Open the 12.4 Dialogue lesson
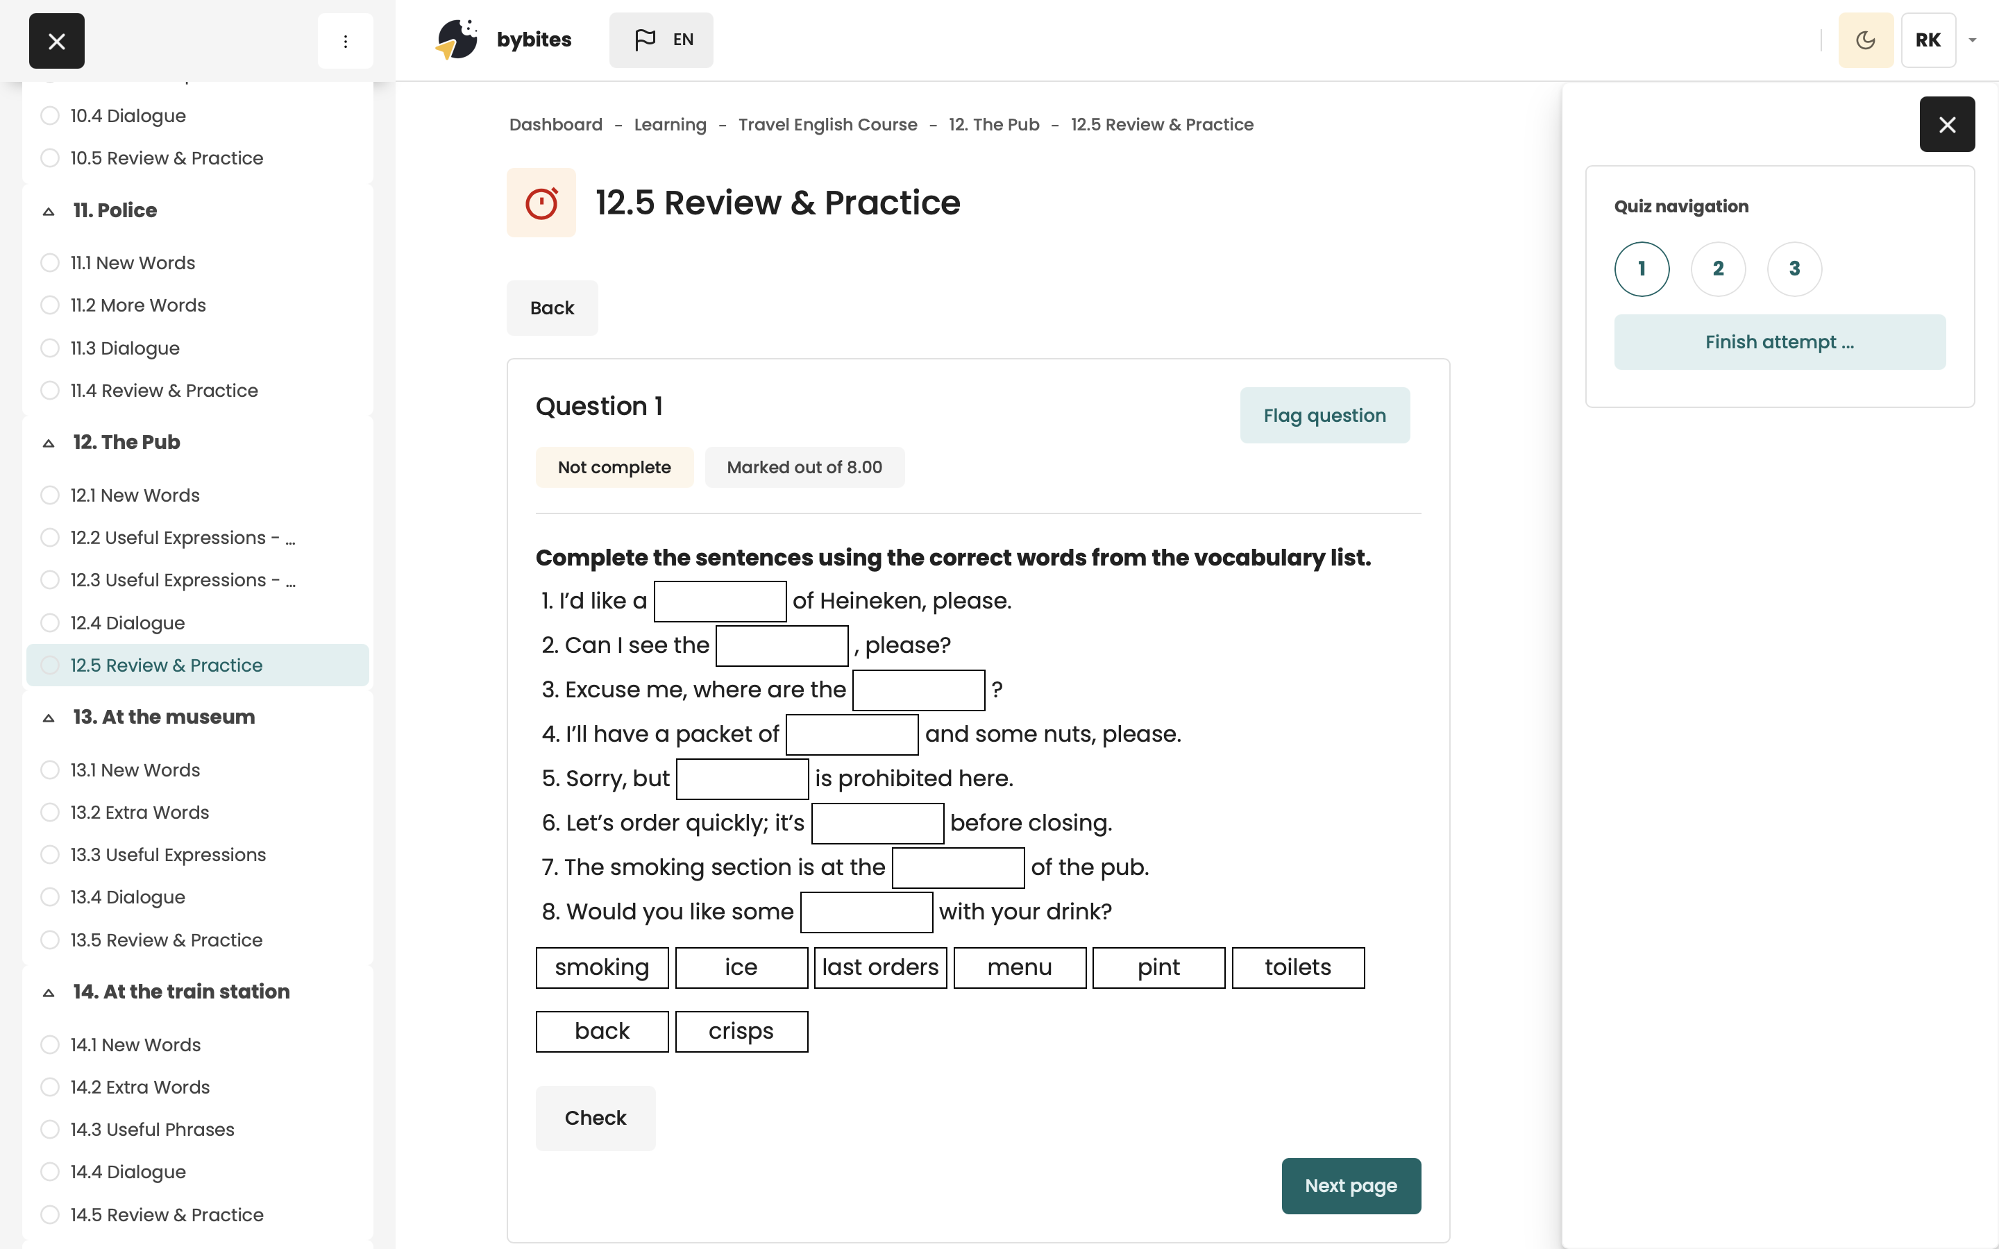 (127, 623)
